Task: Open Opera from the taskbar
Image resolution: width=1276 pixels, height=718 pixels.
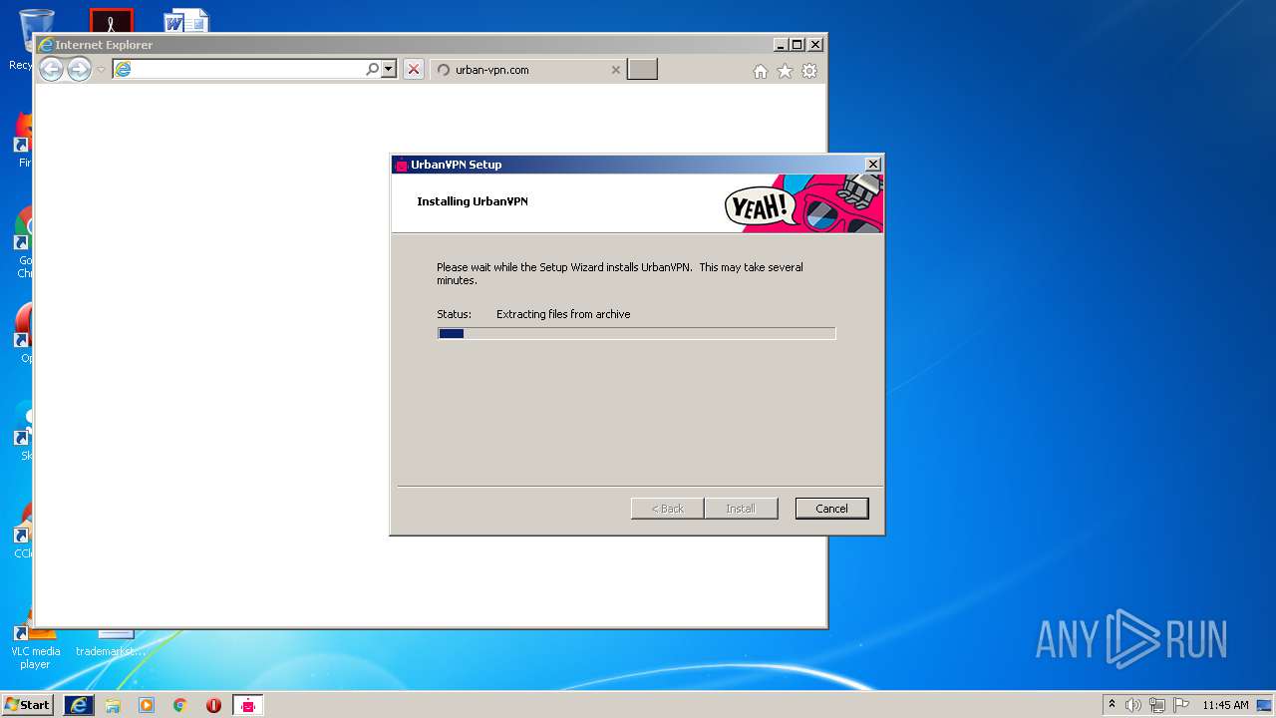Action: pyautogui.click(x=213, y=705)
